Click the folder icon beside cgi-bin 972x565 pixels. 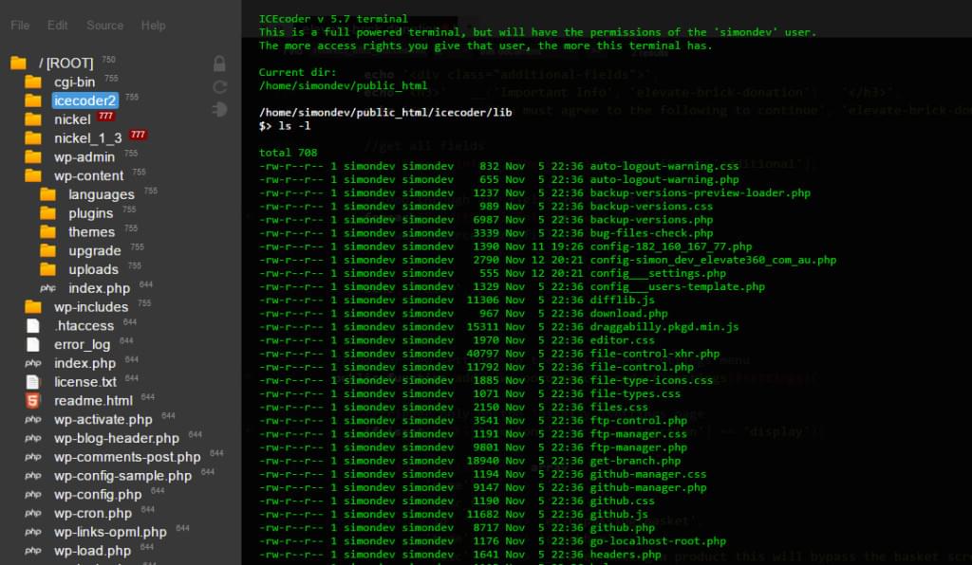[x=33, y=82]
